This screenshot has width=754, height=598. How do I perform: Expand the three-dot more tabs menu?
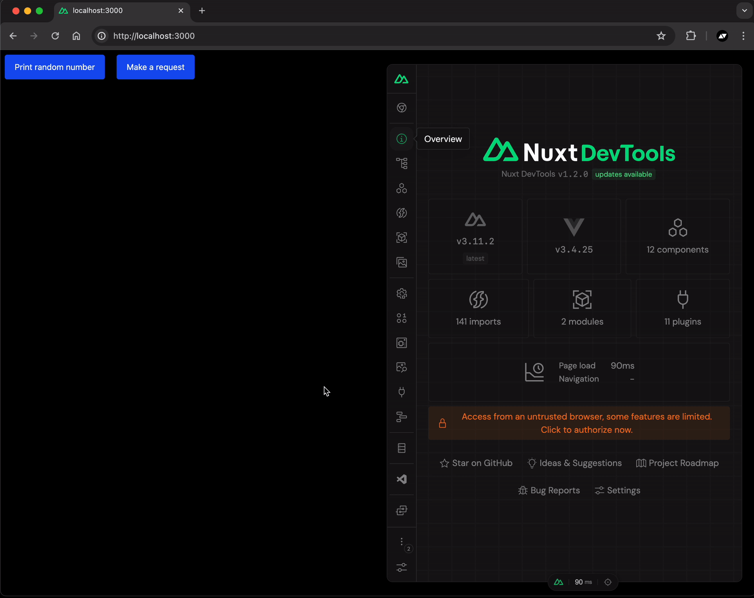coord(402,542)
